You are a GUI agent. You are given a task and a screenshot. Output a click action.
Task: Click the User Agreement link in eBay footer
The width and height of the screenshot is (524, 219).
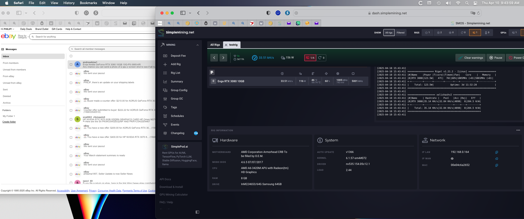click(x=79, y=191)
